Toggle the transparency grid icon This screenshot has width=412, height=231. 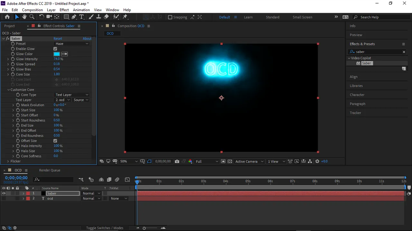[x=230, y=161]
